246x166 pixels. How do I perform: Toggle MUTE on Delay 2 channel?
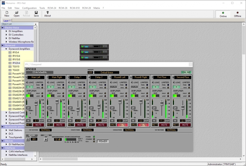point(101,125)
